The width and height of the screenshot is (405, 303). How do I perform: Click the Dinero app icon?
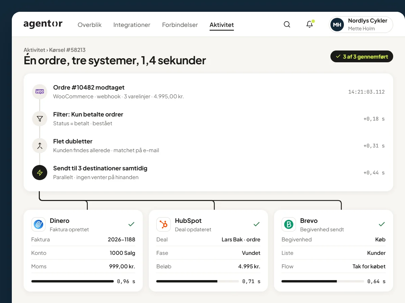38,224
